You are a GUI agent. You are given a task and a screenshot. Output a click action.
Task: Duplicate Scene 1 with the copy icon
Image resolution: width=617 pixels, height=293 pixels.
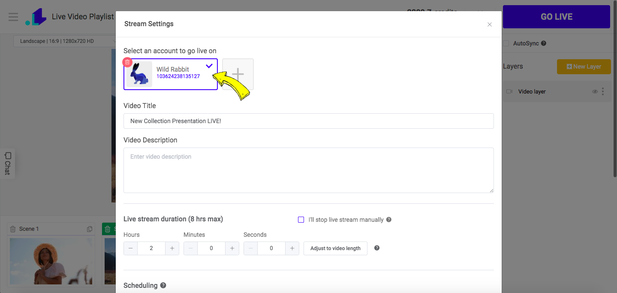pyautogui.click(x=90, y=229)
